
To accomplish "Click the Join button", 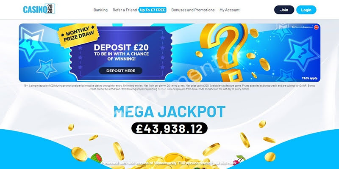I will (284, 10).
